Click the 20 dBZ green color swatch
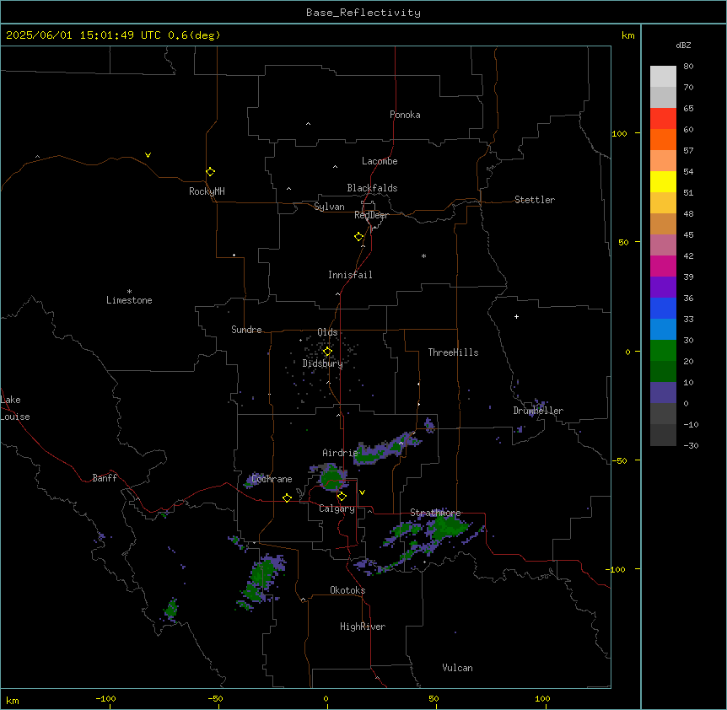 pyautogui.click(x=663, y=351)
